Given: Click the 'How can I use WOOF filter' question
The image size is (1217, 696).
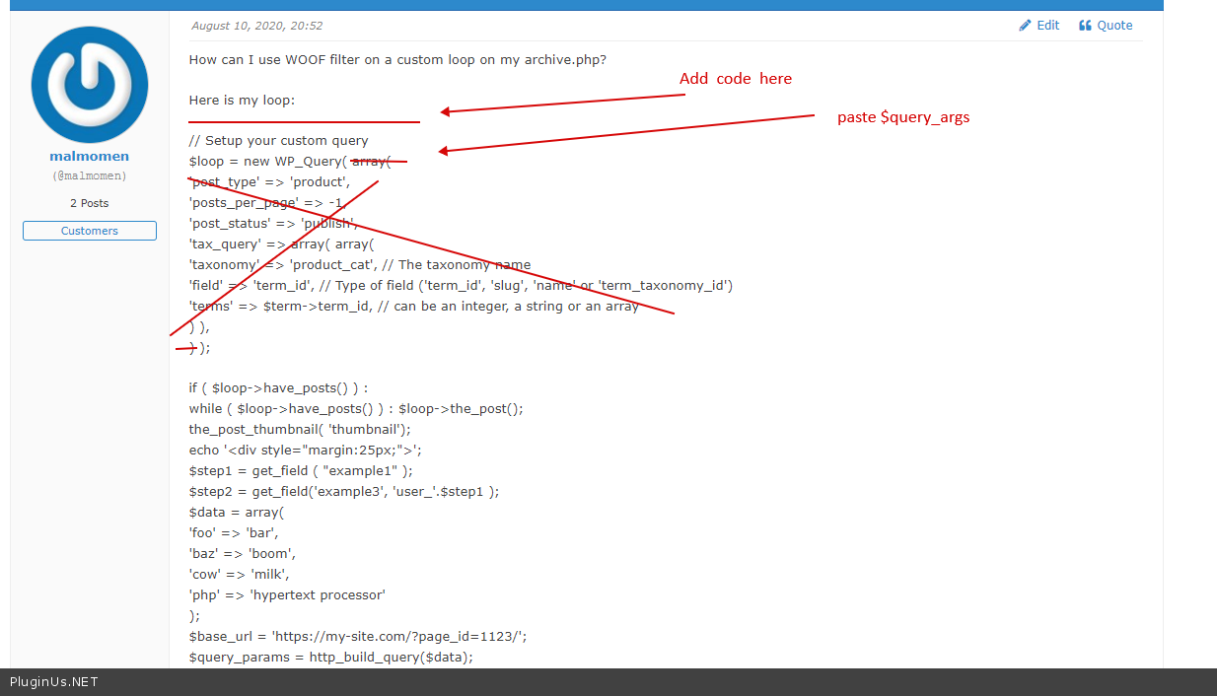Looking at the screenshot, I should pos(397,59).
